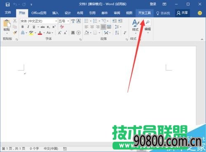This screenshot has height=152, width=206.
Task: Apply multilevel list
Action: coord(104,21)
